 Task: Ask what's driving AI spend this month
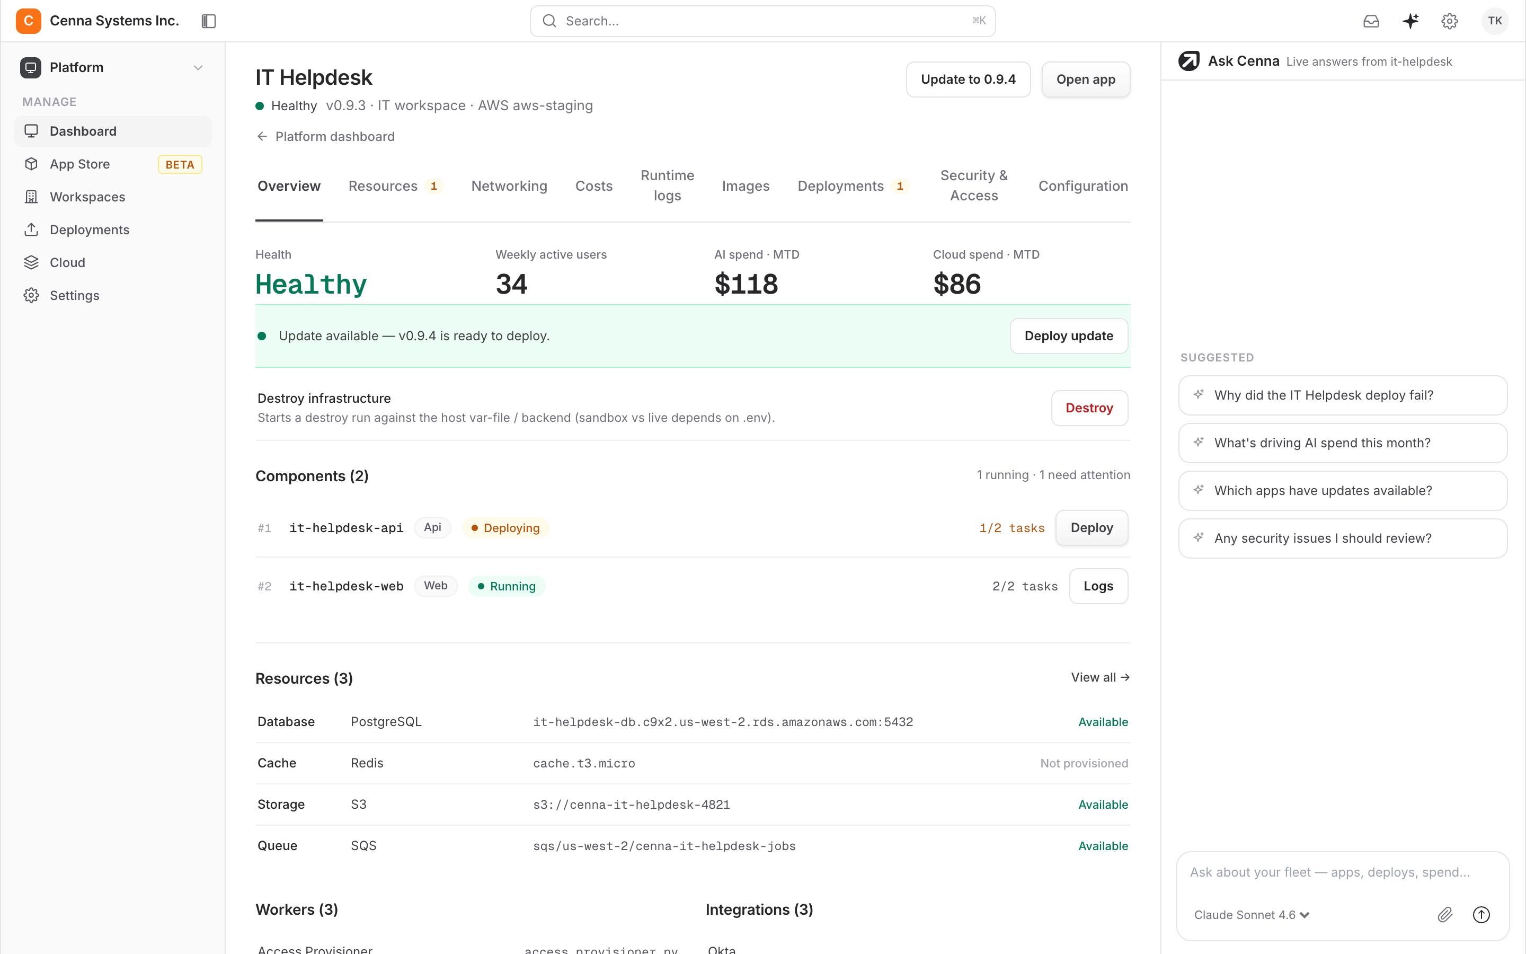tap(1343, 443)
